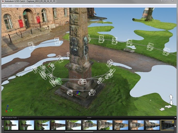Click the down navigation arrow in viewport
This screenshot has width=178, height=133.
tap(171, 102)
